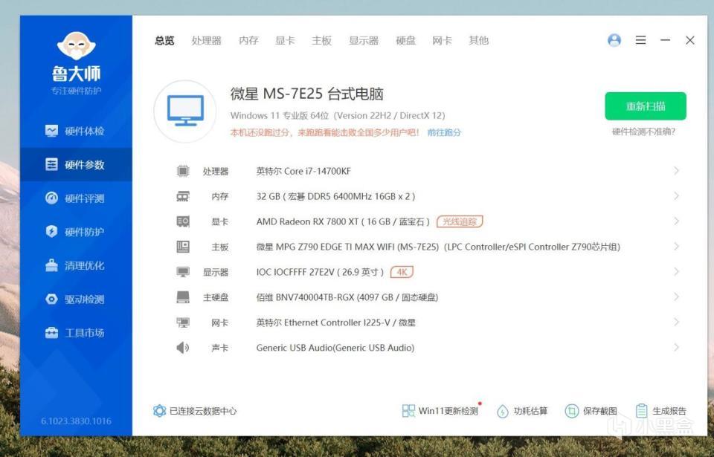Click the memory module icon
Screen dimensions: 714x457
click(183, 196)
